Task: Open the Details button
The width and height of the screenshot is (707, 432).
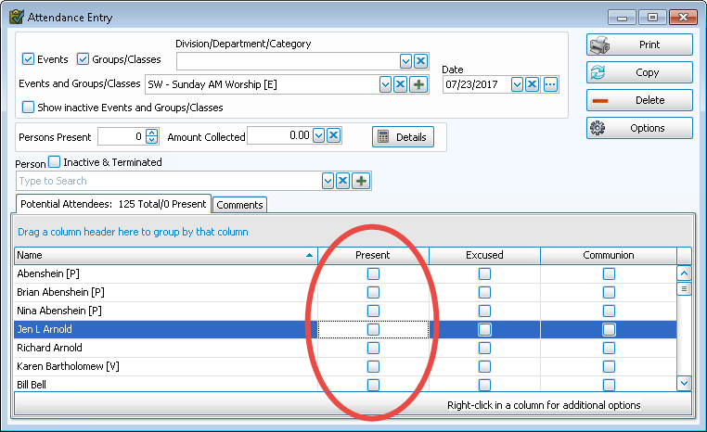Action: point(403,136)
